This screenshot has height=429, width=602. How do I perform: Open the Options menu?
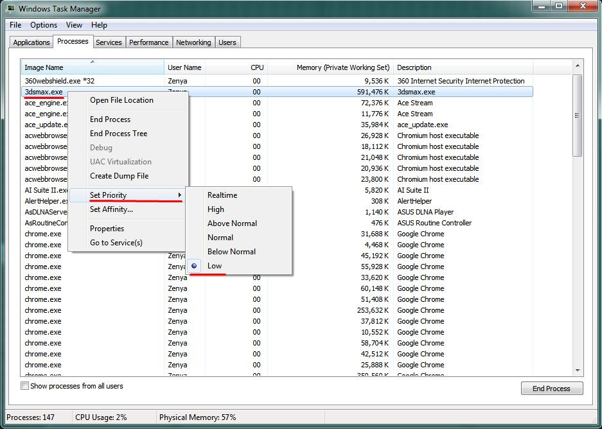coord(44,25)
